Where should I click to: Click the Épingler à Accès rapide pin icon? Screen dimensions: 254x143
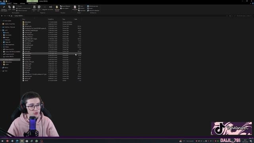click(4, 7)
